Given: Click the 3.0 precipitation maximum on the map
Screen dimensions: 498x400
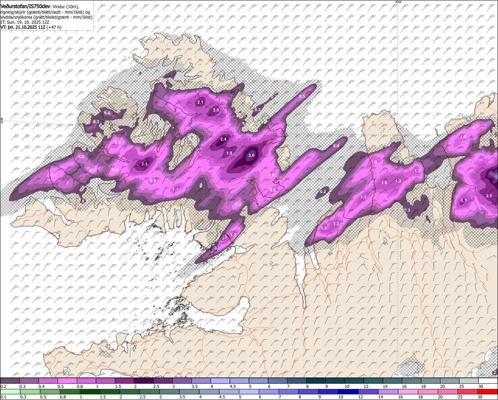Looking at the screenshot, I should click(x=251, y=155).
